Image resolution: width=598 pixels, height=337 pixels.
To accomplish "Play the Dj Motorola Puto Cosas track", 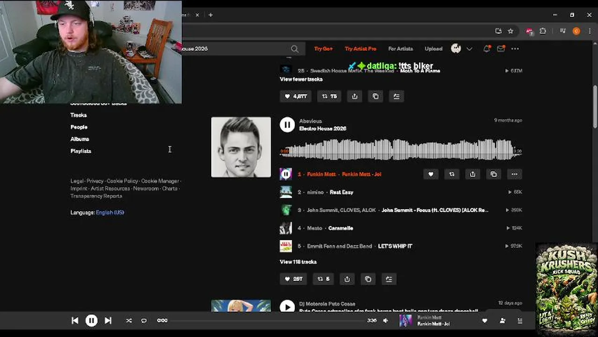I will coord(287,307).
